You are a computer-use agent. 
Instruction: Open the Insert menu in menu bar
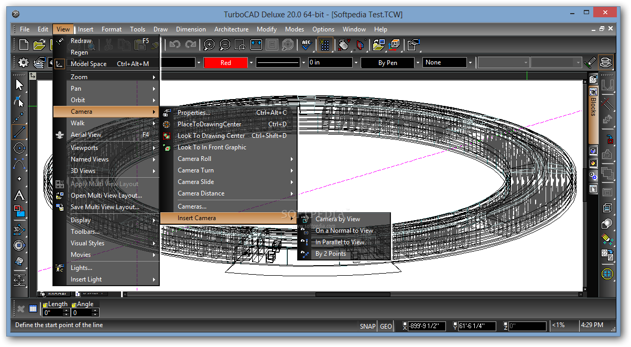tap(86, 29)
